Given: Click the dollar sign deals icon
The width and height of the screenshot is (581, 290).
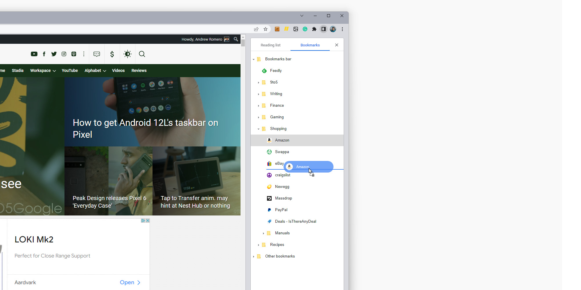Looking at the screenshot, I should pos(112,54).
